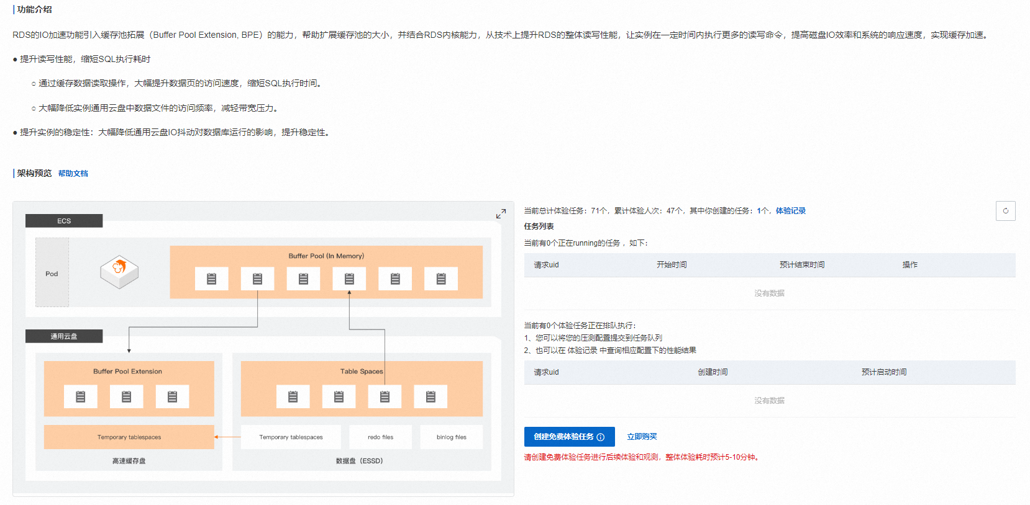Screen dimensions: 1030x505
Task: Click Temporary tablespaces box in 高速缓存盘
Action: point(129,437)
